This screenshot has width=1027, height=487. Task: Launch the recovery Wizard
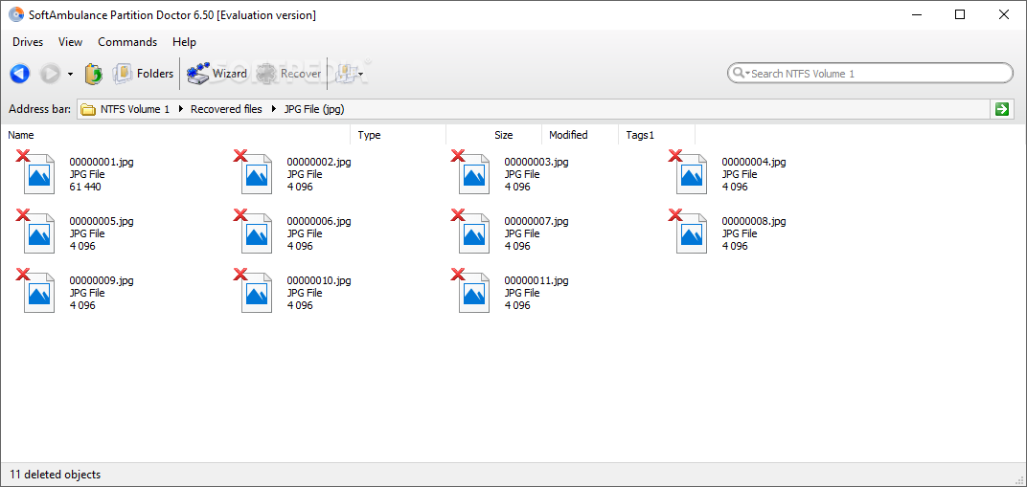pyautogui.click(x=217, y=74)
